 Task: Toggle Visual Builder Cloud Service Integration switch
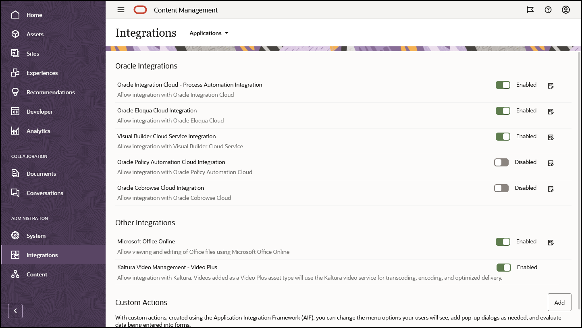503,137
